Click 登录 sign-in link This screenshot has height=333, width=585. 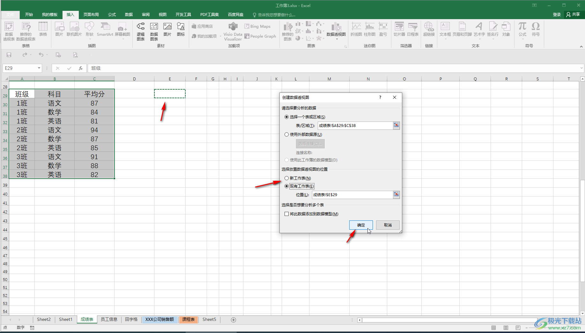point(557,14)
